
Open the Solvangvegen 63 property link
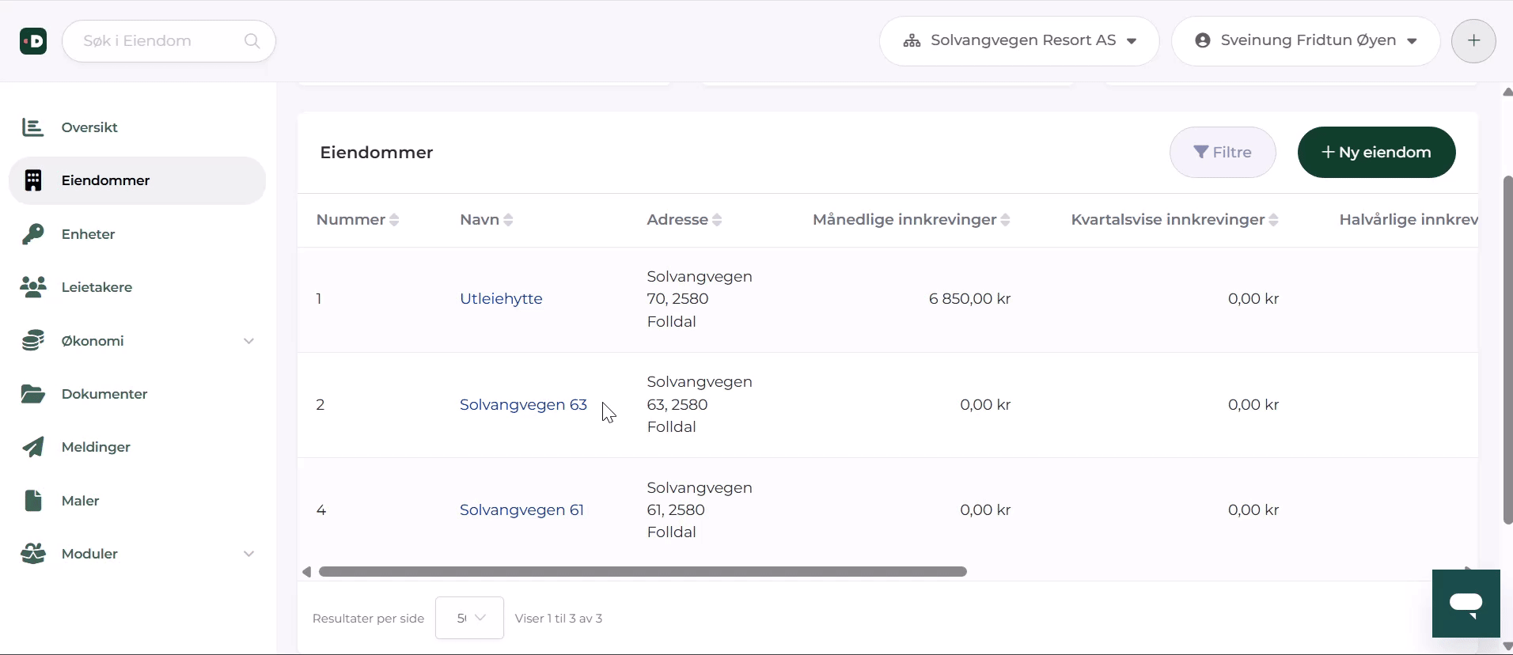click(x=523, y=405)
